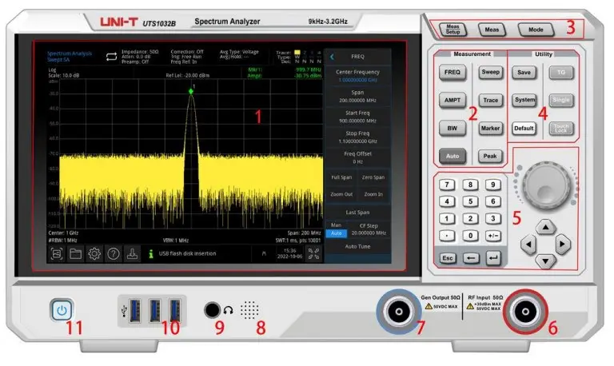The image size is (614, 366).
Task: Push the left arrow key
Action: tap(528, 245)
